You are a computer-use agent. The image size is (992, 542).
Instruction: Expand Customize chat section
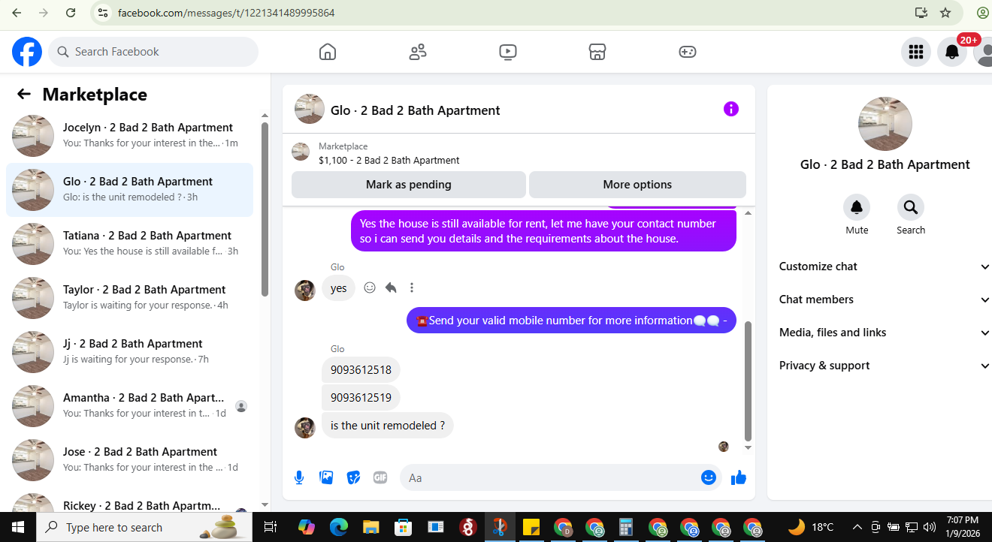tap(884, 266)
